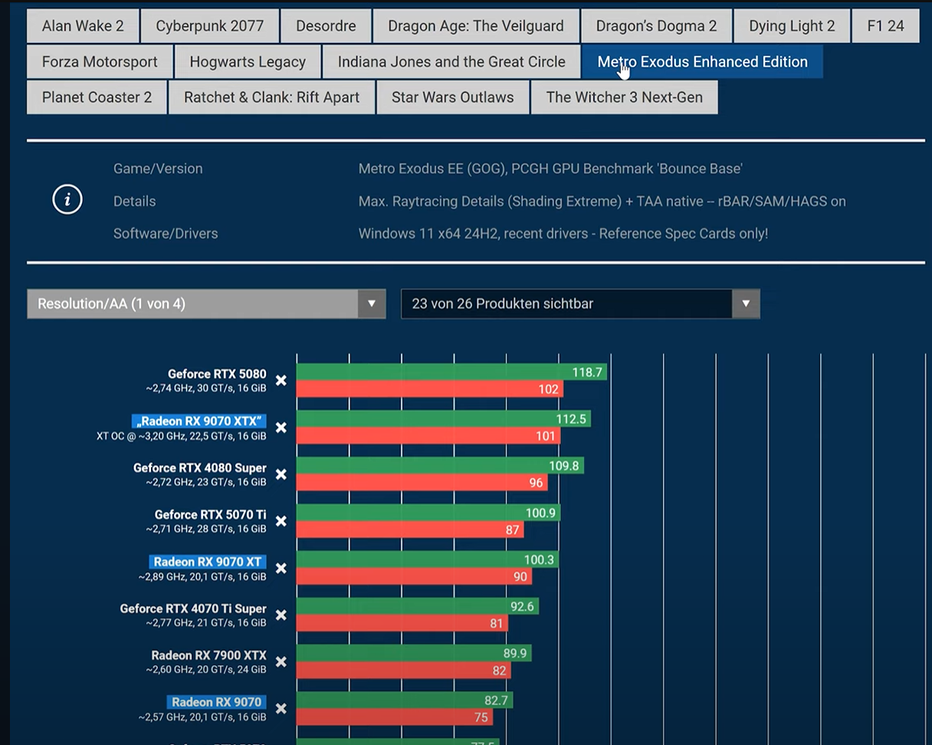Show Hogwarts Legacy benchmarks
Screen dimensions: 932x745
pos(248,61)
